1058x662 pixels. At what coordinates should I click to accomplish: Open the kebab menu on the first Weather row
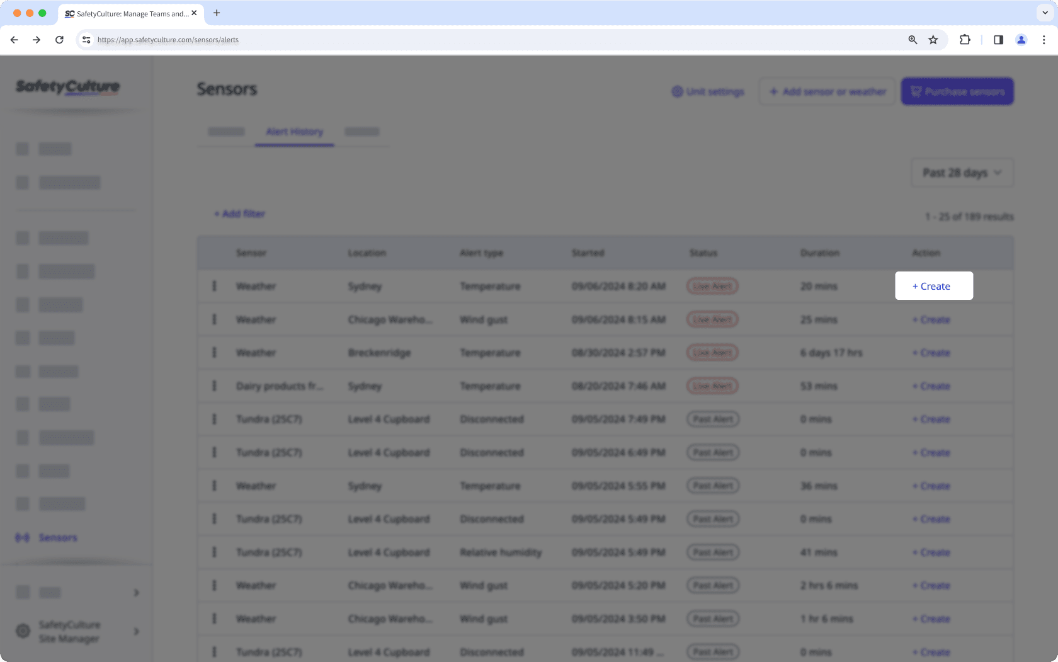214,285
